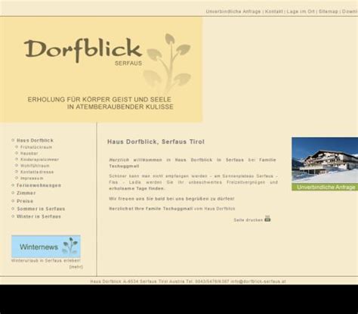Open Sommer in Serfaus page
Image resolution: width=358 pixels, height=314 pixels.
point(41,209)
